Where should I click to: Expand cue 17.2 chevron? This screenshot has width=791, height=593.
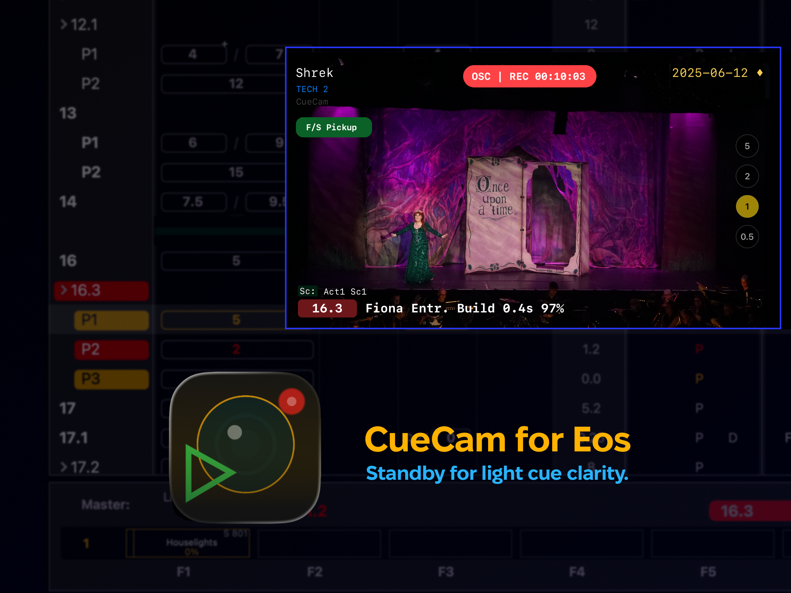tap(64, 467)
